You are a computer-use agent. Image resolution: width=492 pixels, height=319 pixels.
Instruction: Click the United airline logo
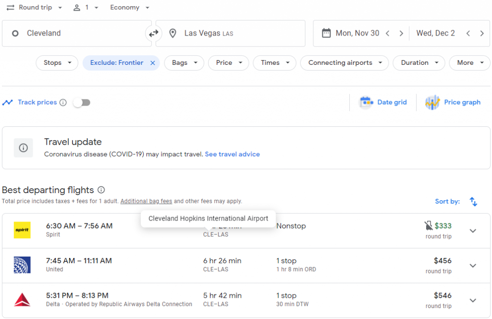(22, 265)
